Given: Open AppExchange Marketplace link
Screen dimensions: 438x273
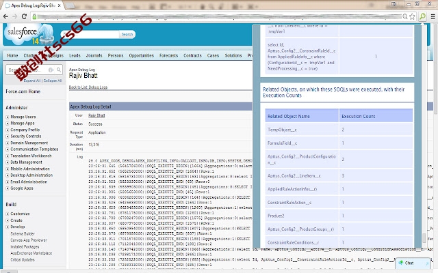Looking at the screenshot, I should click(x=31, y=253).
